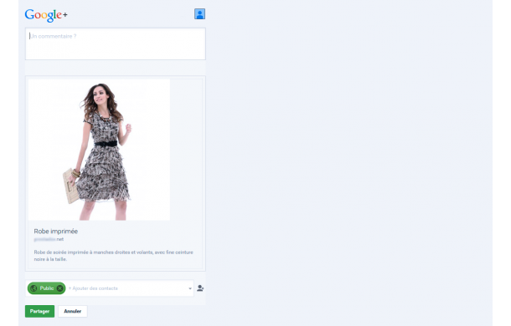Open the blue profile avatar icon
The width and height of the screenshot is (511, 326).
199,14
